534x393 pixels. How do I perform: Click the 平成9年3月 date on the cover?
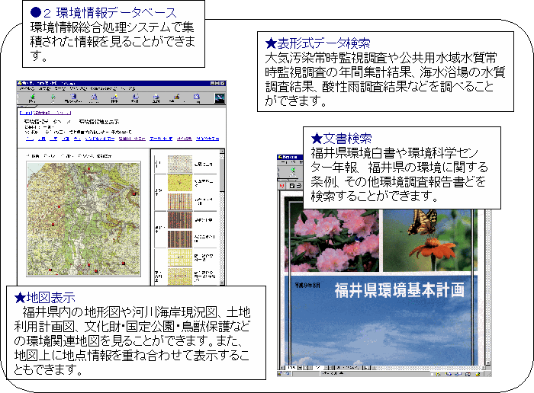pyautogui.click(x=307, y=286)
